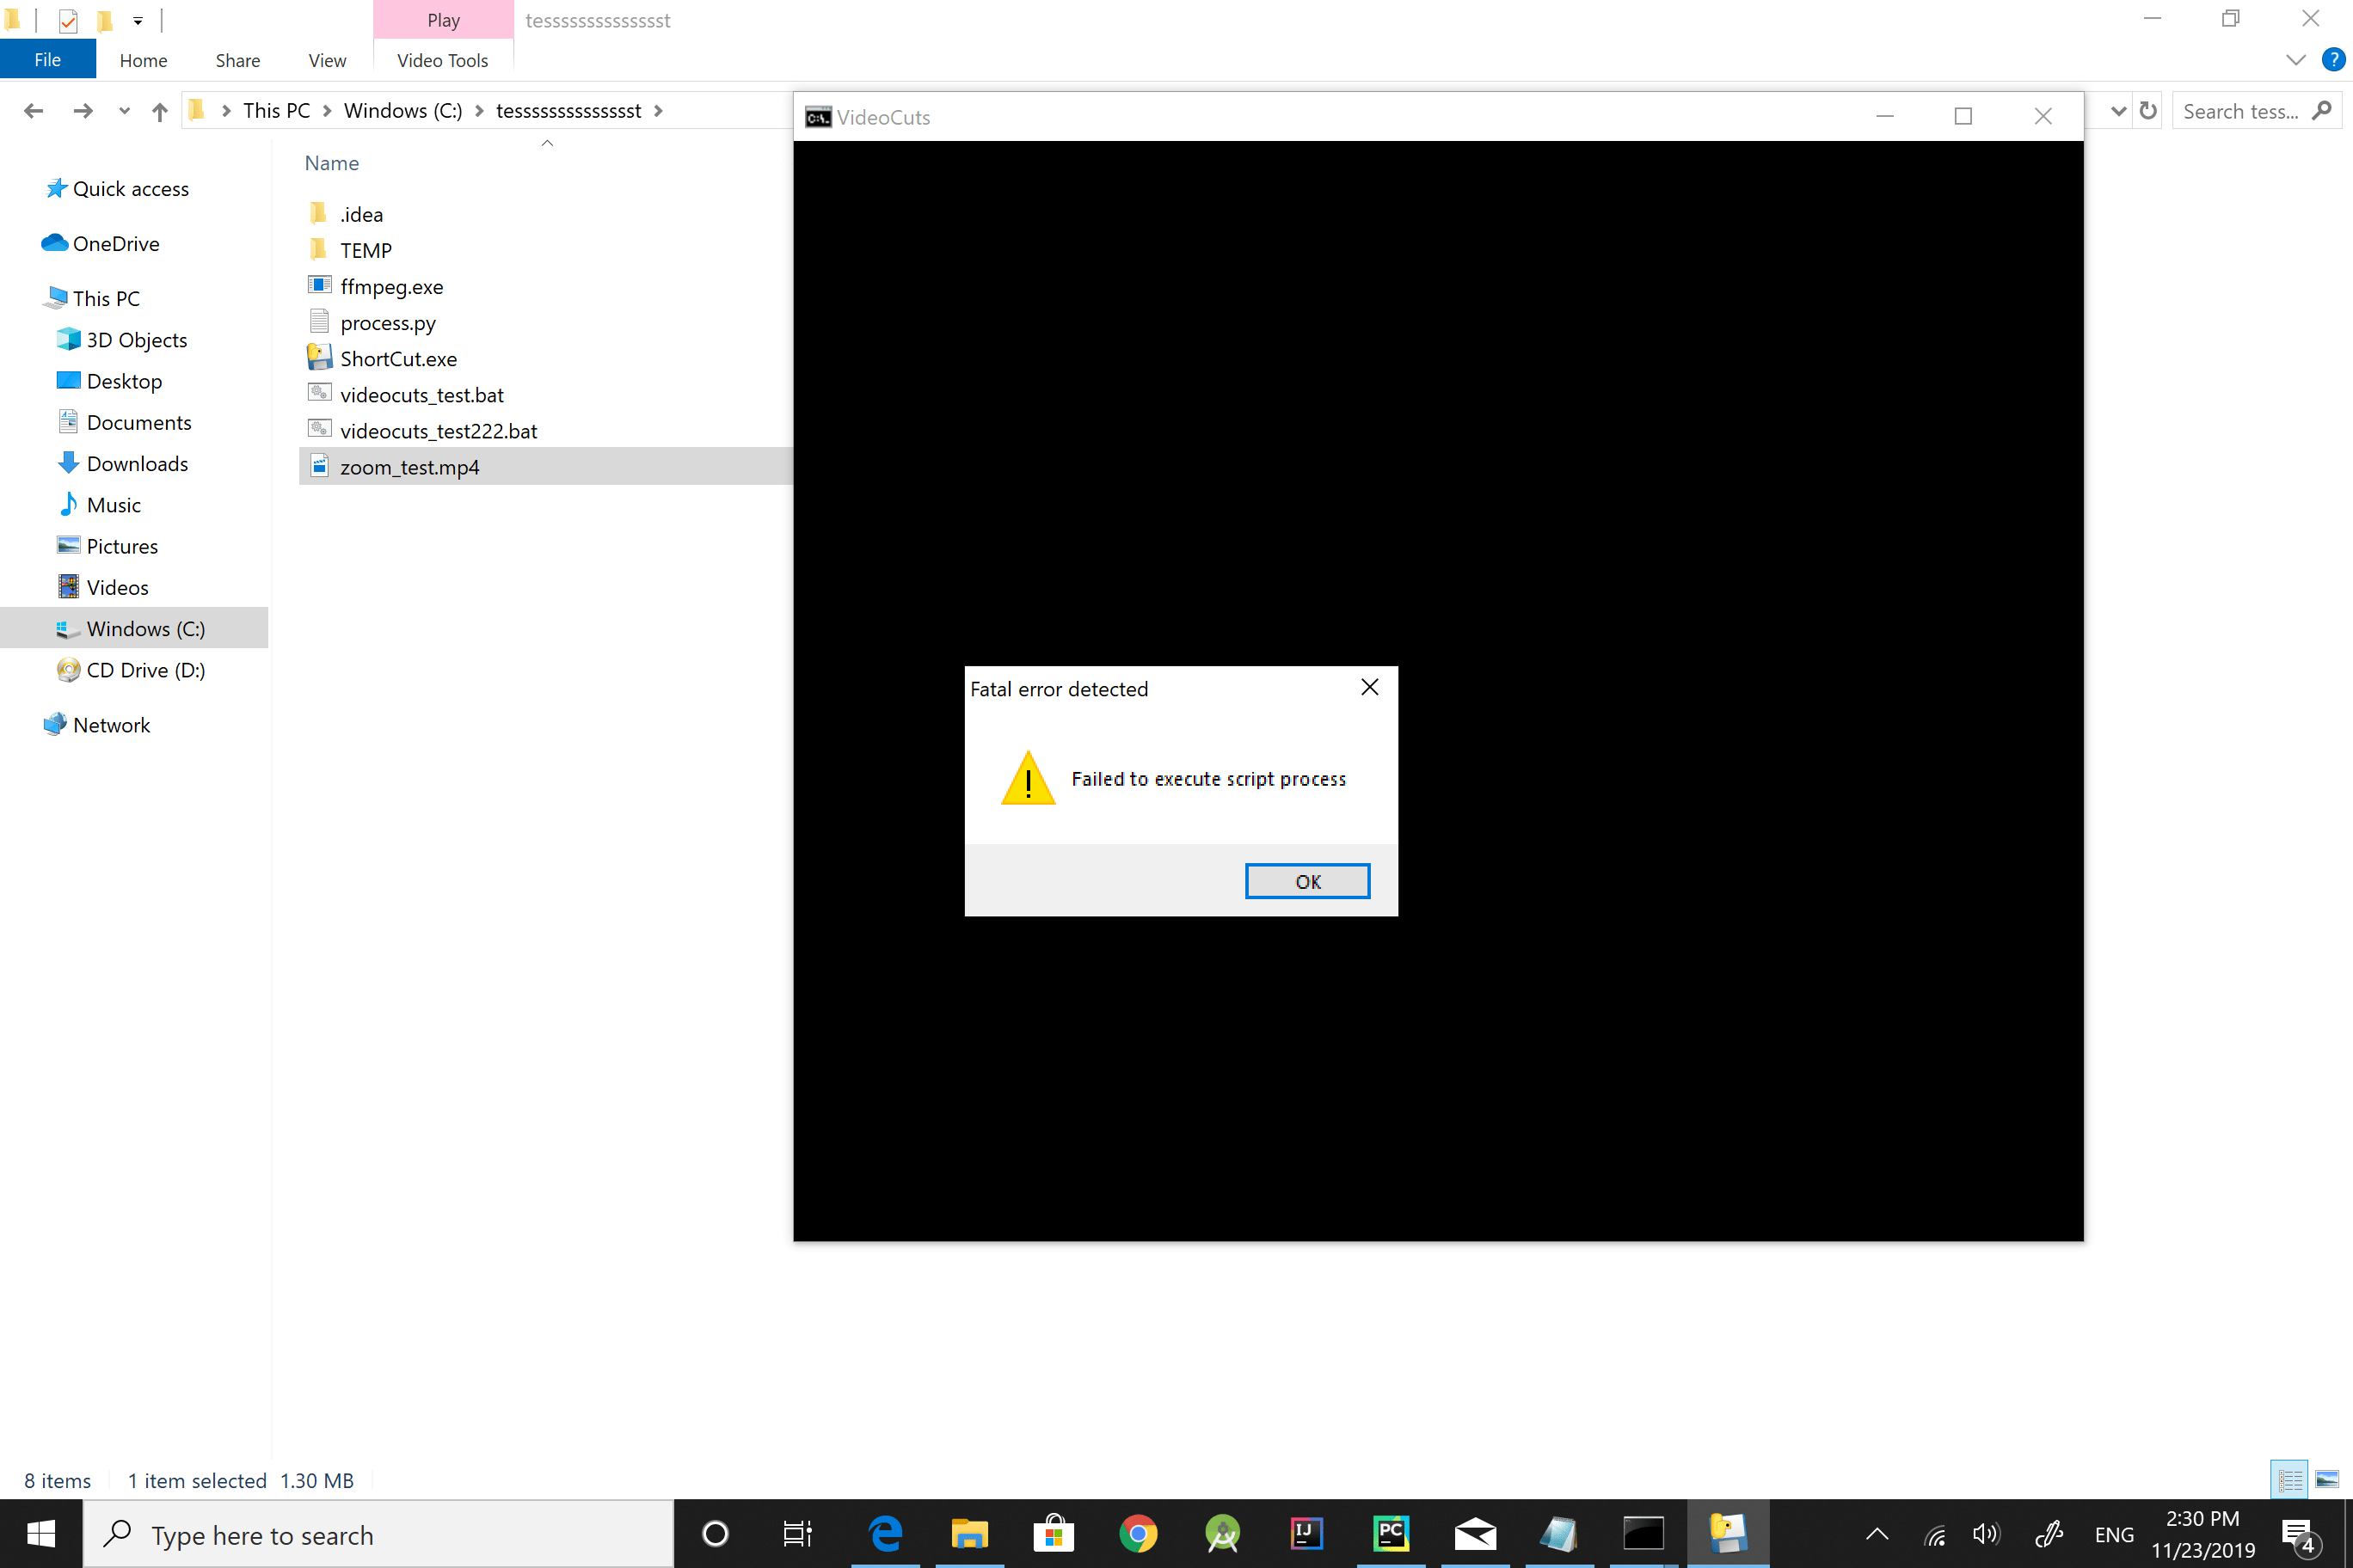Open the Play tab under Video Tools

coord(442,20)
